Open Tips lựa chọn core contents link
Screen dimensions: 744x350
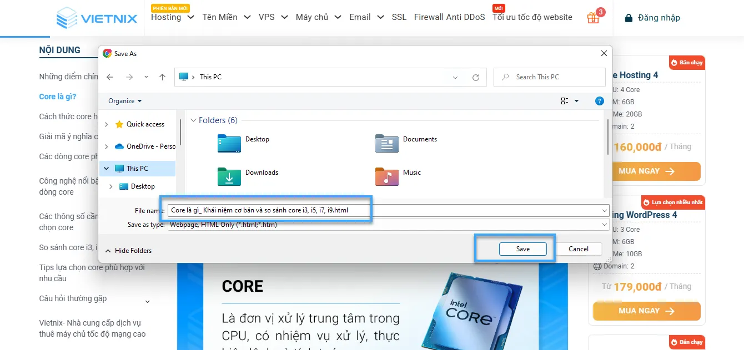click(92, 273)
